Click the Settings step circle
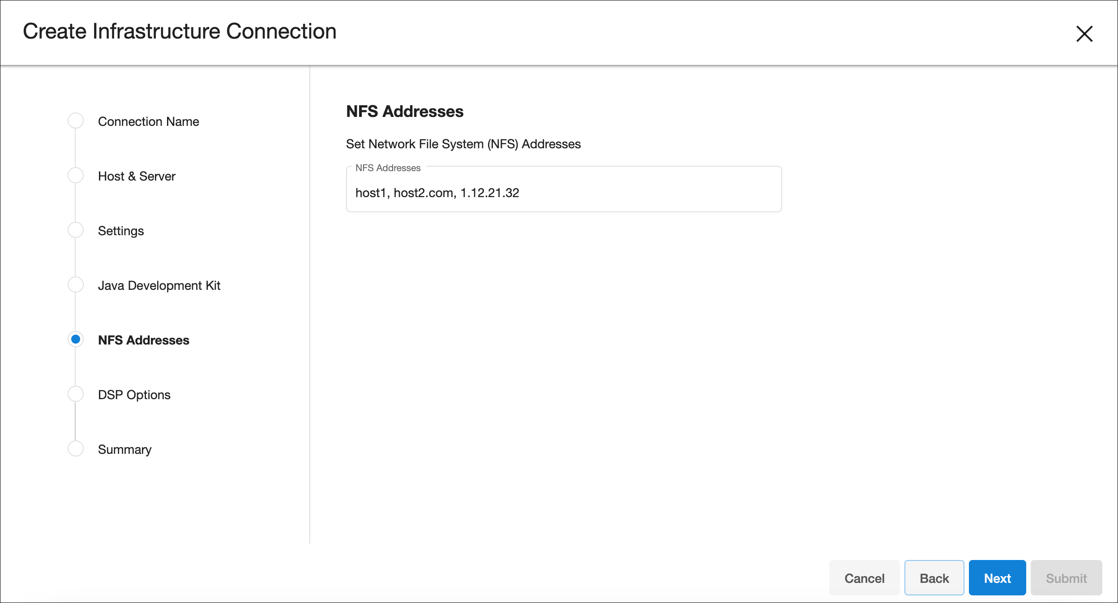This screenshot has height=603, width=1118. (x=76, y=230)
